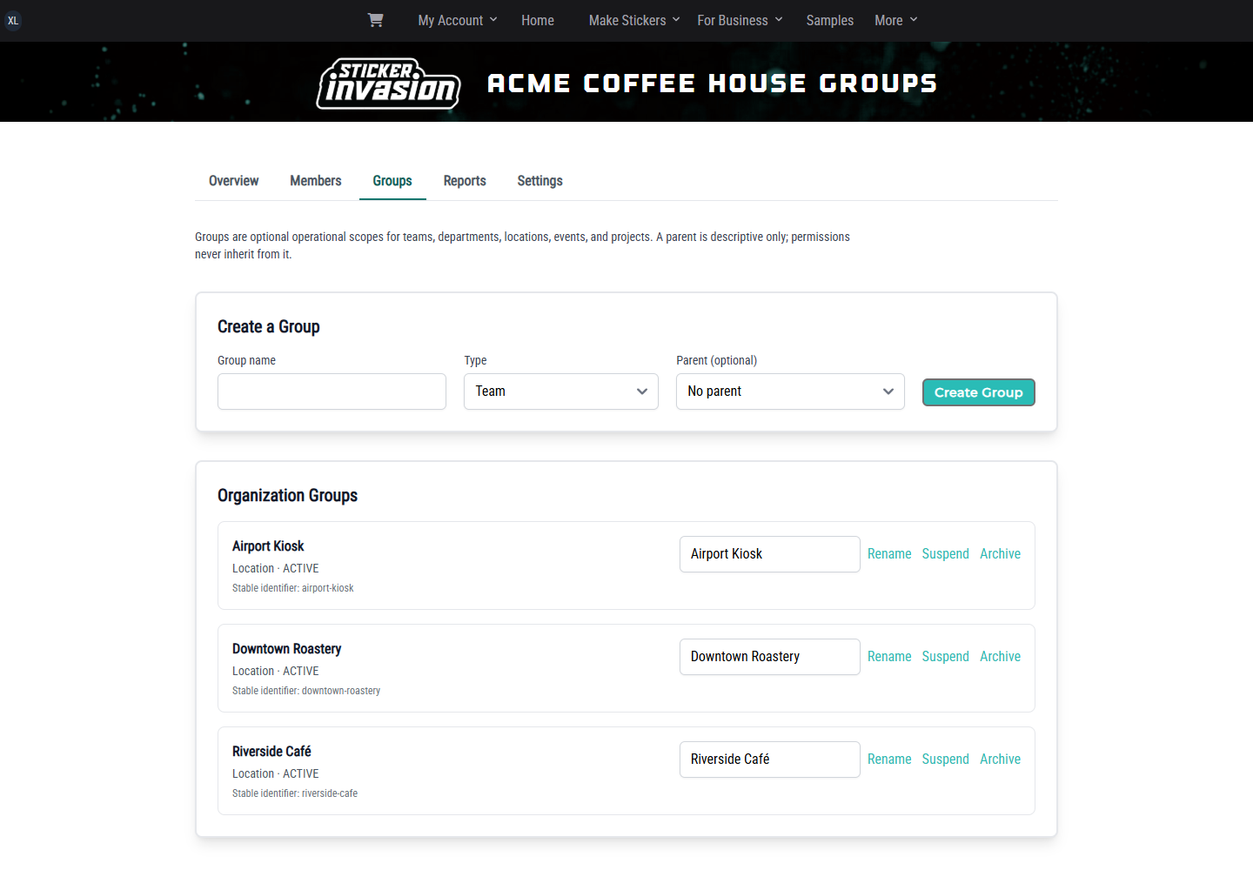Open the shopping cart icon
The image size is (1253, 870).
375,20
